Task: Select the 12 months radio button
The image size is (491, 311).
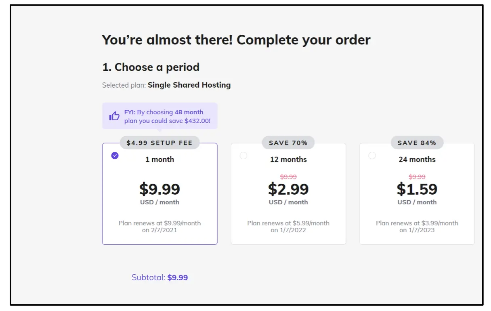Action: tap(243, 155)
